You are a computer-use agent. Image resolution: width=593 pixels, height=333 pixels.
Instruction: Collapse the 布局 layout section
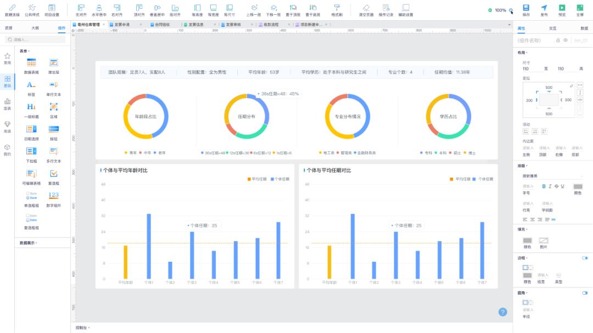(522, 53)
